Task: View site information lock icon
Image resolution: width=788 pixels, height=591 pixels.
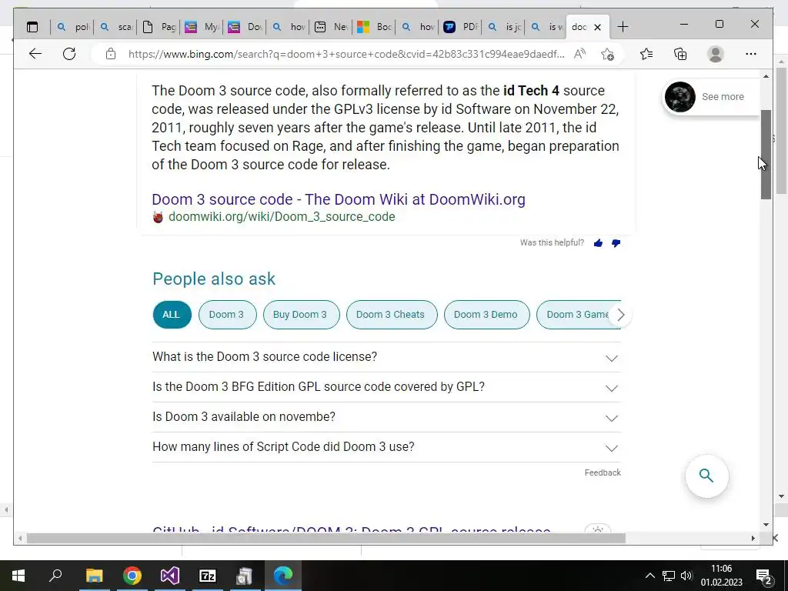Action: pyautogui.click(x=111, y=54)
